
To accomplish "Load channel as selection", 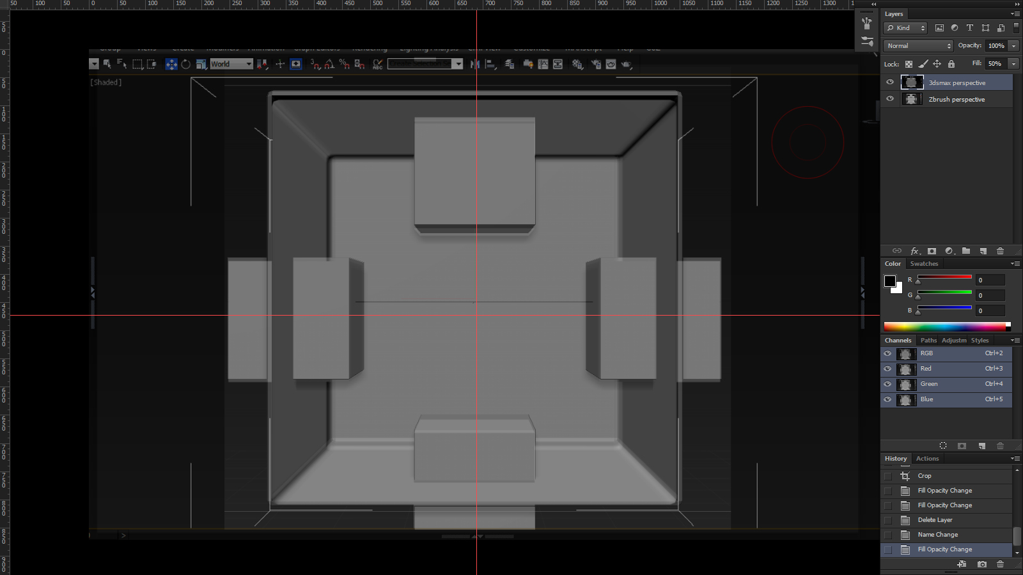I will coord(943,446).
